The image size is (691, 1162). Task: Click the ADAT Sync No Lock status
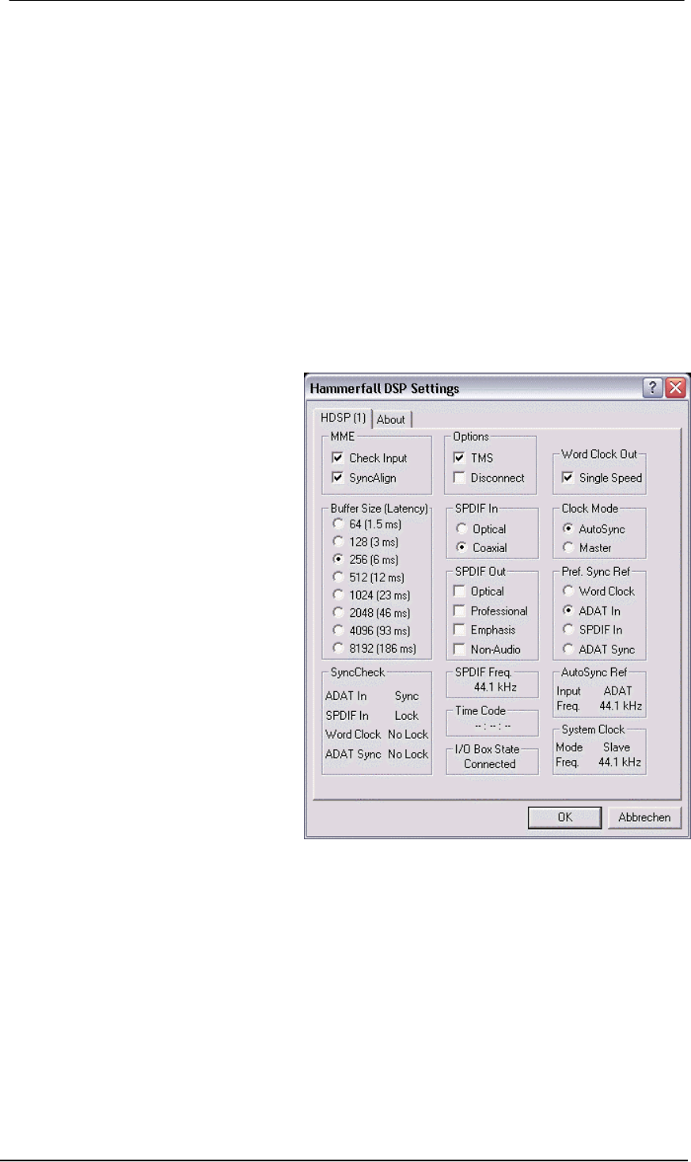pyautogui.click(x=408, y=754)
